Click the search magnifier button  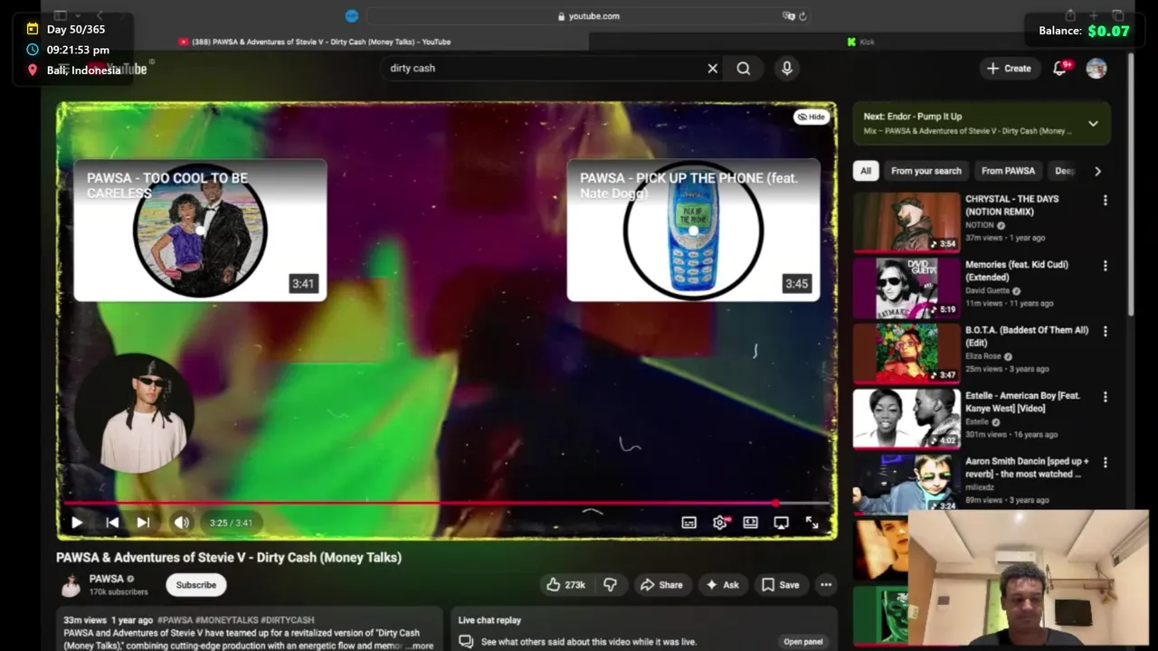coord(743,68)
